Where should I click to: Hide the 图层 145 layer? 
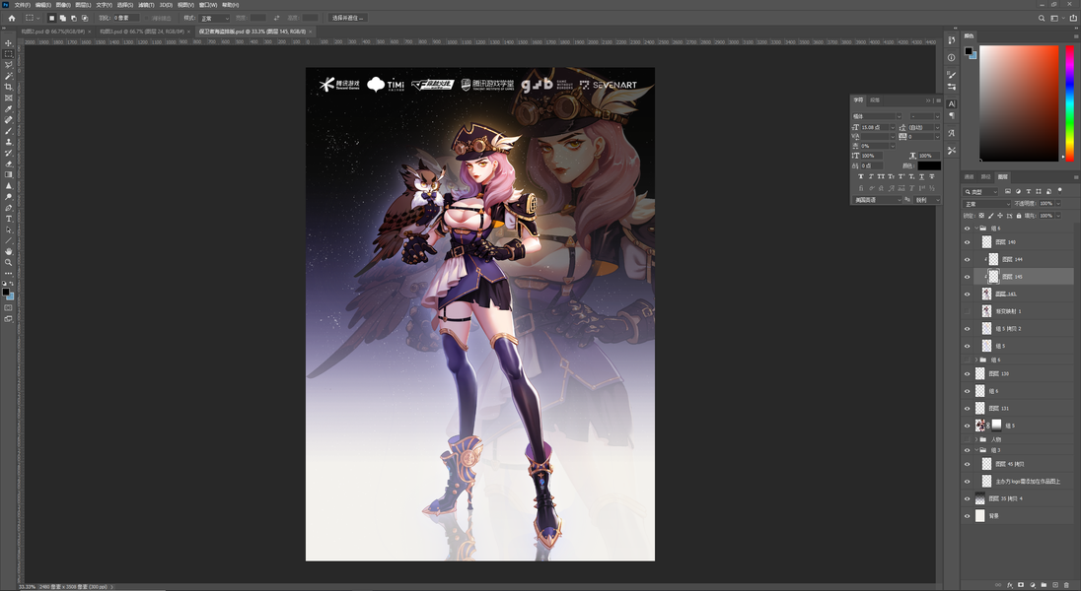pos(967,277)
